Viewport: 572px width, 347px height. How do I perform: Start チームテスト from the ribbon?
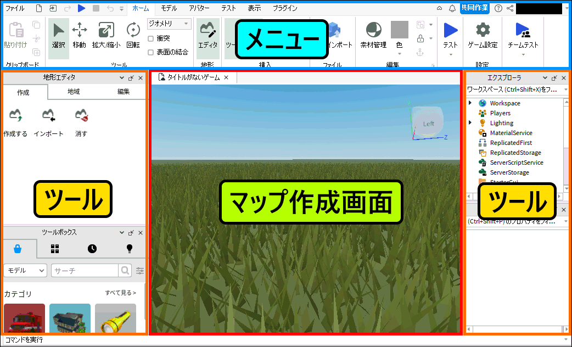523,35
